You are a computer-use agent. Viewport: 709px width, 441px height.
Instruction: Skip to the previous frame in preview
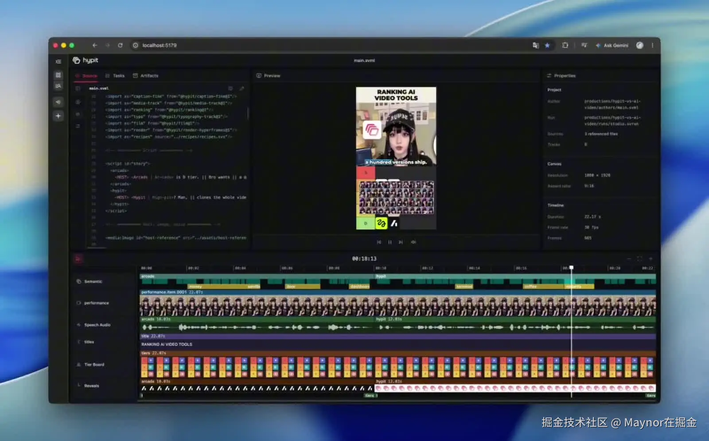pyautogui.click(x=379, y=242)
